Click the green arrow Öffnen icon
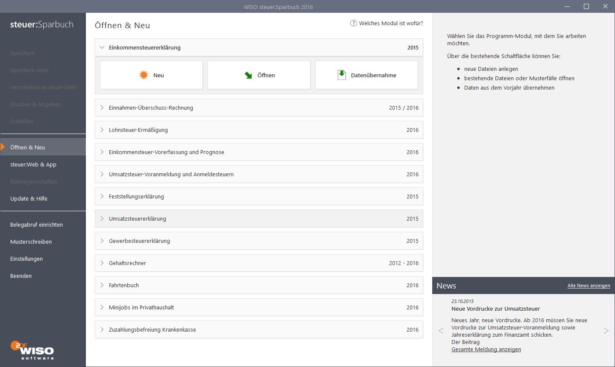 coord(248,76)
